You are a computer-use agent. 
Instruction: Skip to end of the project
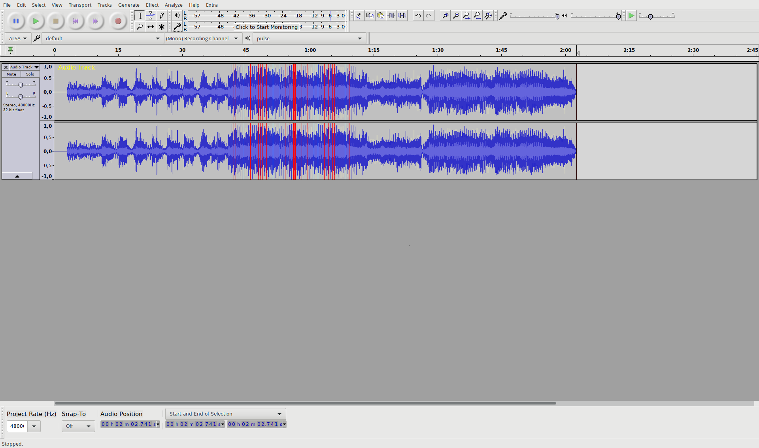coord(95,21)
